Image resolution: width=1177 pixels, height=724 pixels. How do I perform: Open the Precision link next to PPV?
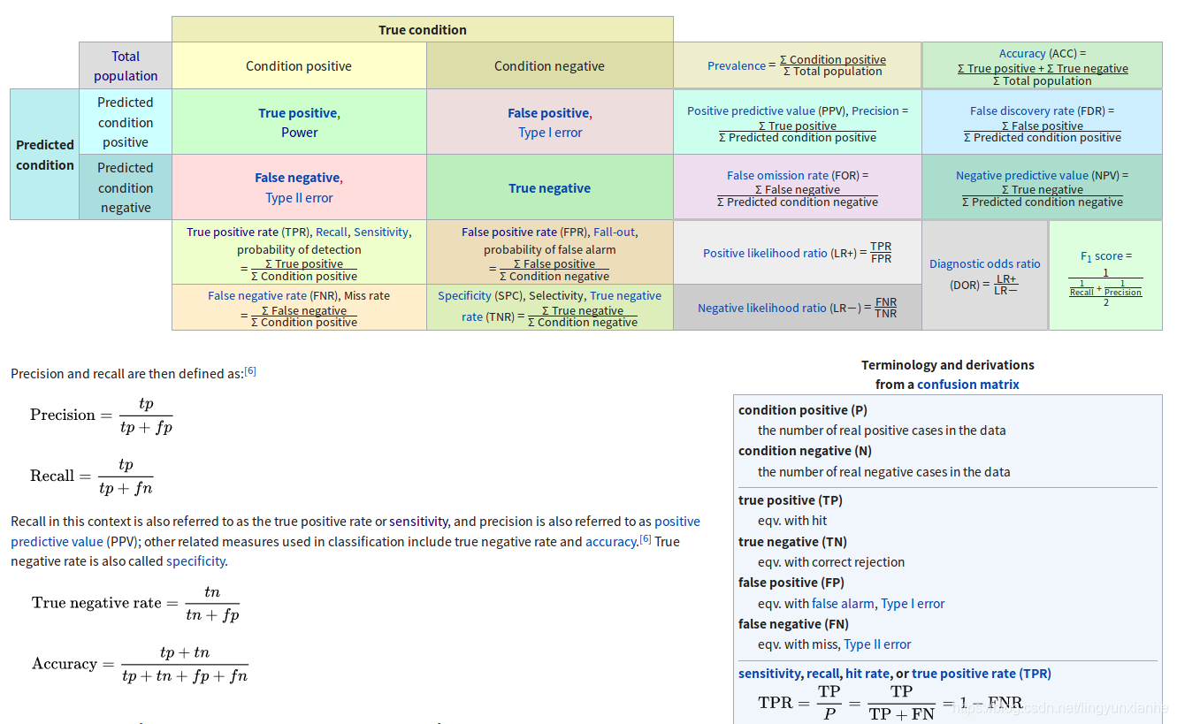tap(875, 111)
